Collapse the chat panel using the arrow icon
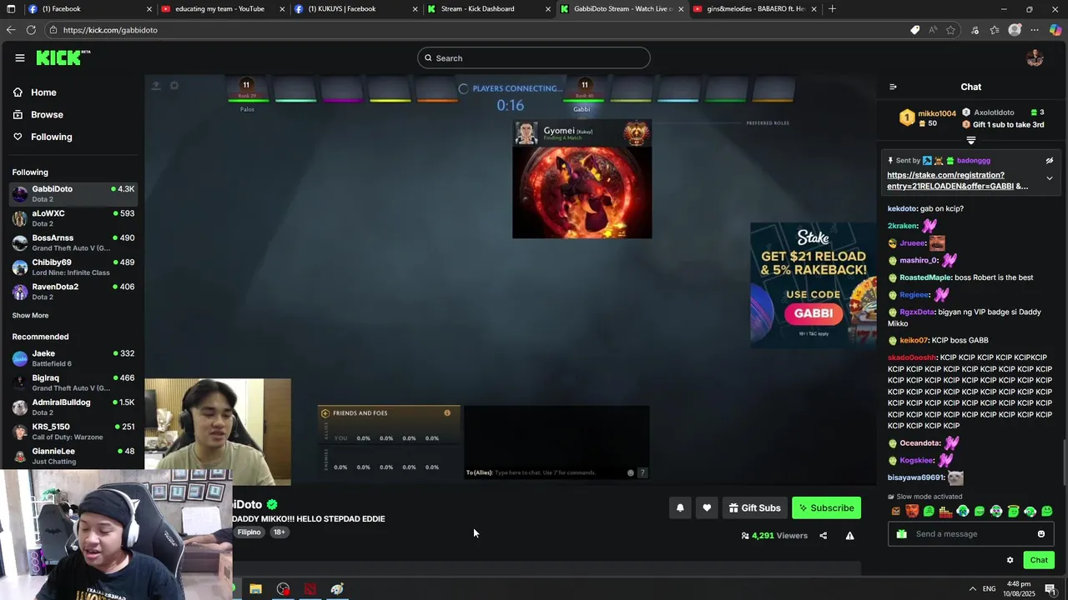Image resolution: width=1068 pixels, height=600 pixels. point(893,87)
